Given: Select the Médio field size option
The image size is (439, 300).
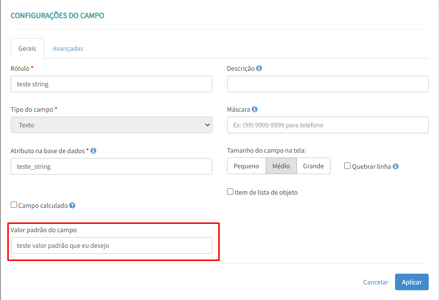Looking at the screenshot, I should [x=281, y=166].
